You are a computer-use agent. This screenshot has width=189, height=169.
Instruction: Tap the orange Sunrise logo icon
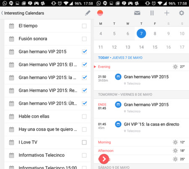point(100,13)
